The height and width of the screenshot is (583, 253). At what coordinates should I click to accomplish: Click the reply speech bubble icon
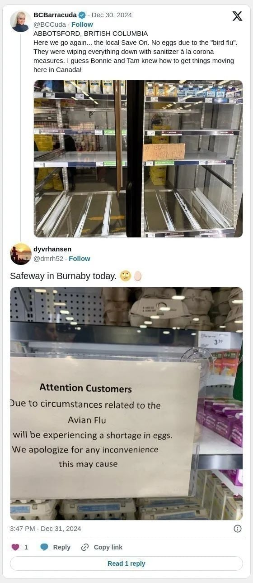(x=44, y=547)
